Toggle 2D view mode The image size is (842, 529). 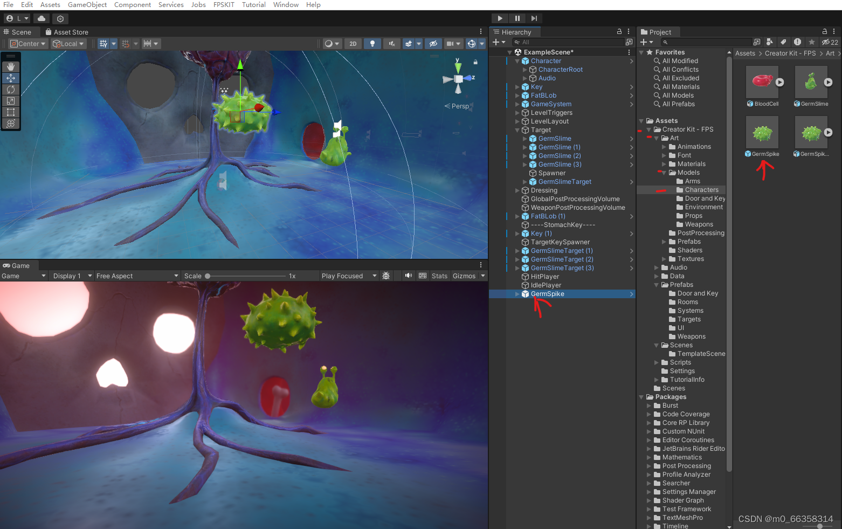point(353,43)
